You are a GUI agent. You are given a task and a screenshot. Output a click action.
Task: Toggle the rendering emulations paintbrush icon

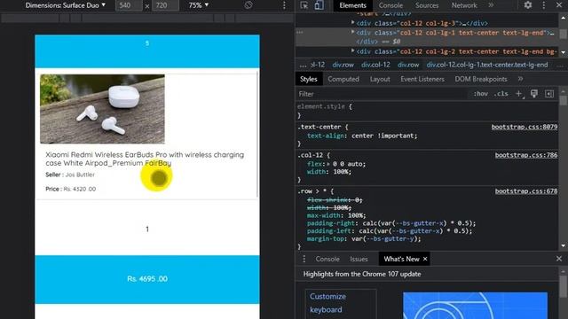534,94
